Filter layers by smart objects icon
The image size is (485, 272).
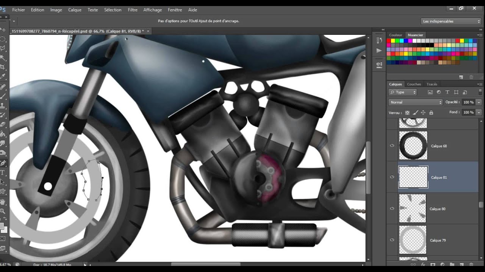coord(465,92)
